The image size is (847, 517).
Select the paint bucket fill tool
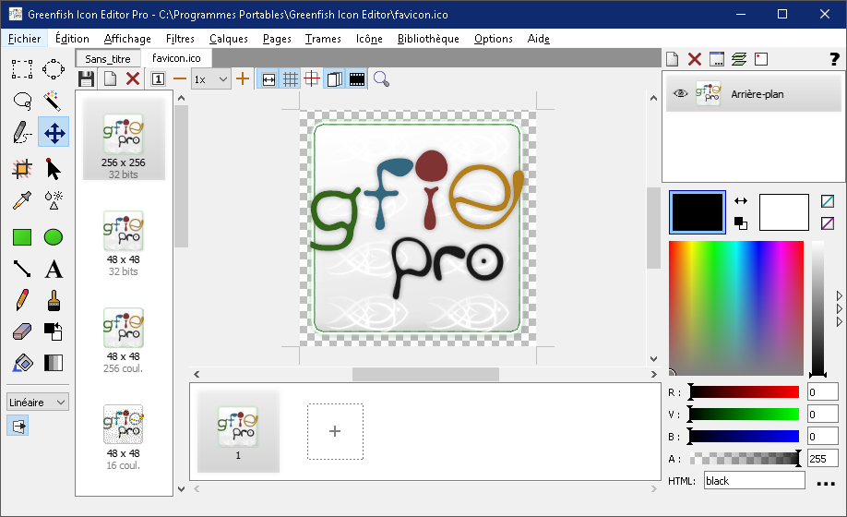pyautogui.click(x=22, y=363)
